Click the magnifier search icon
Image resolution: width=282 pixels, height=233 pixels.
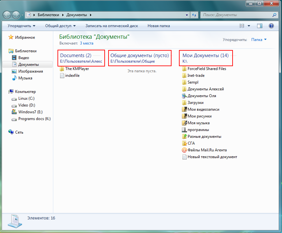(275, 15)
